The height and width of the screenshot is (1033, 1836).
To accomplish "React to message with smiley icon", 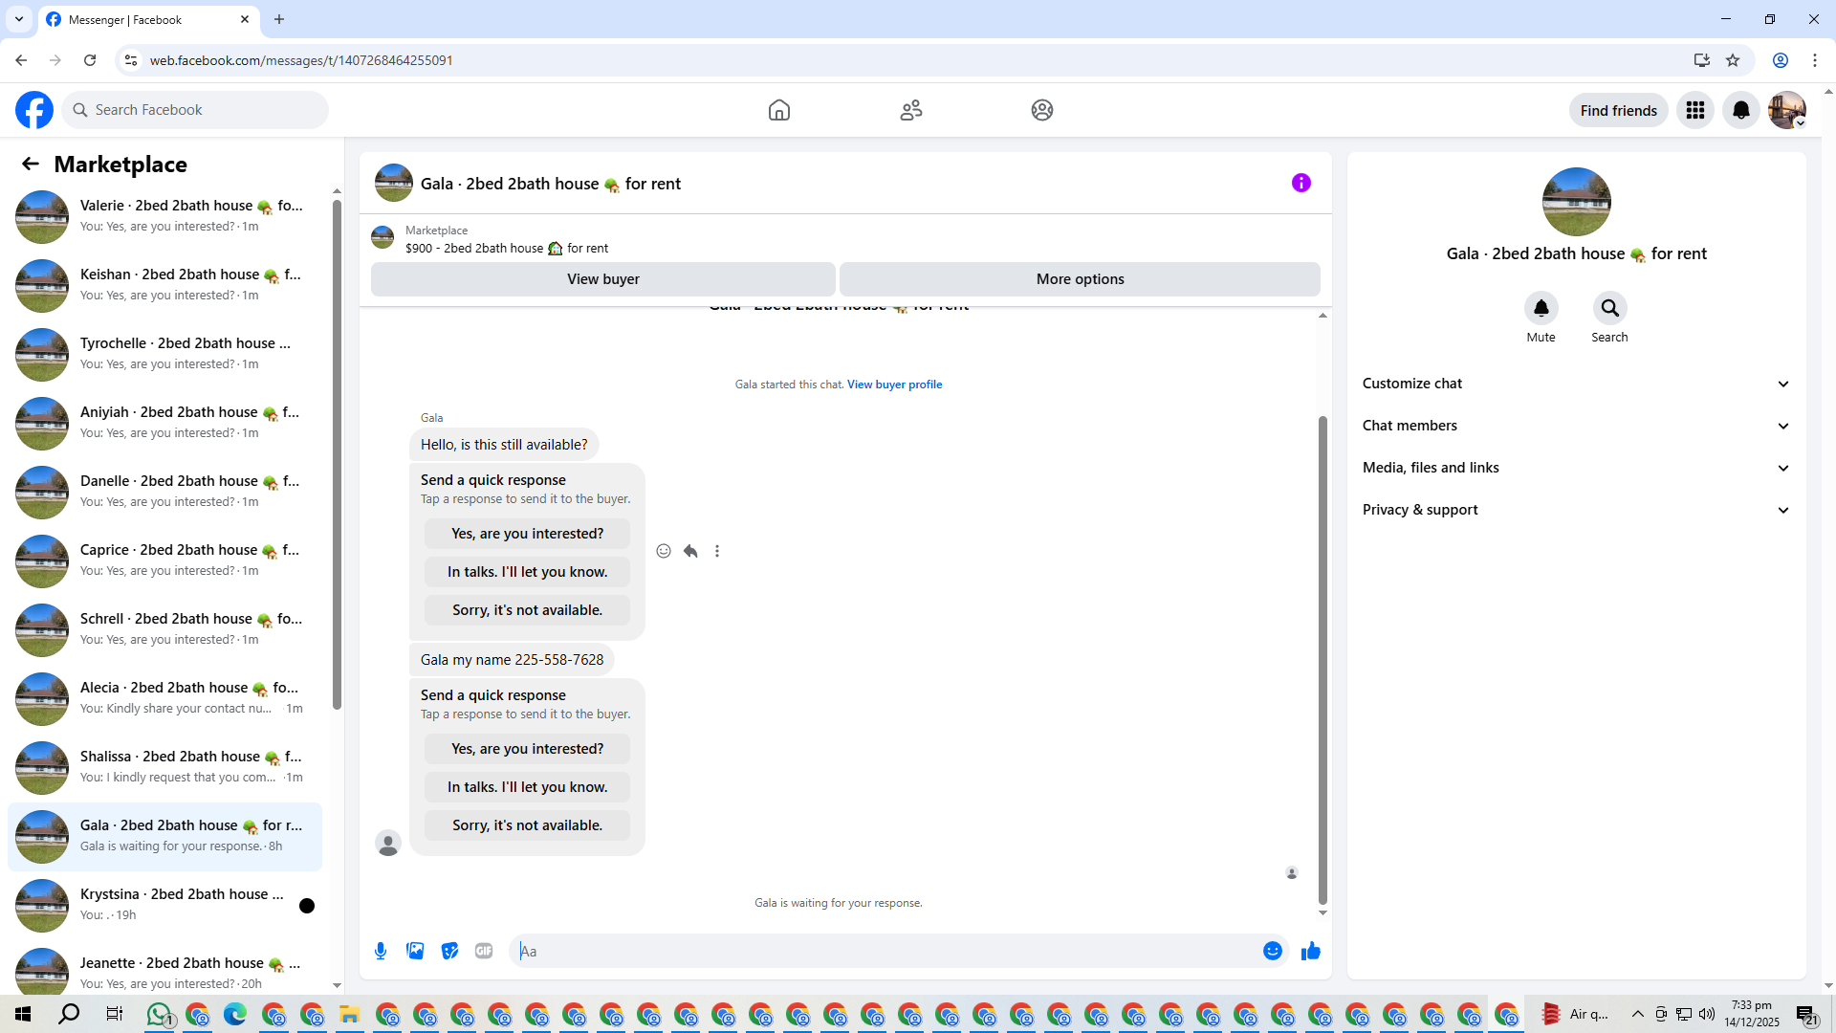I will tap(664, 551).
